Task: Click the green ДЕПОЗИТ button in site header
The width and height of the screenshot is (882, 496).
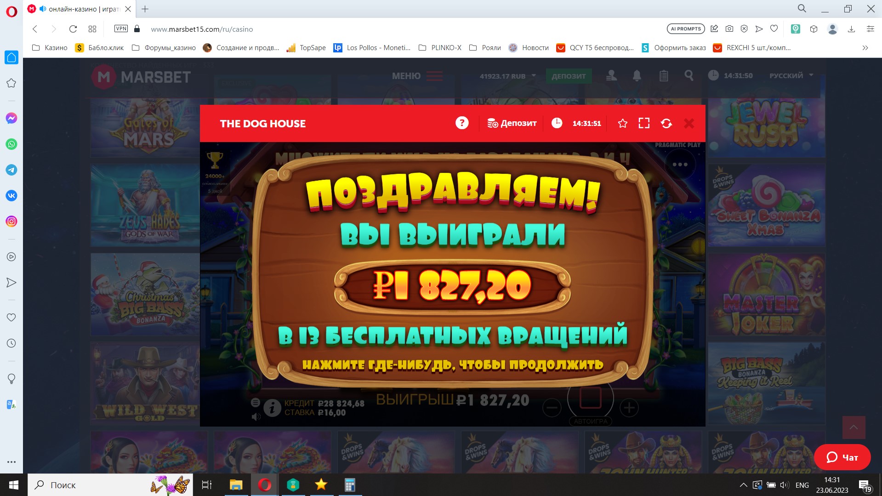Action: pos(569,76)
